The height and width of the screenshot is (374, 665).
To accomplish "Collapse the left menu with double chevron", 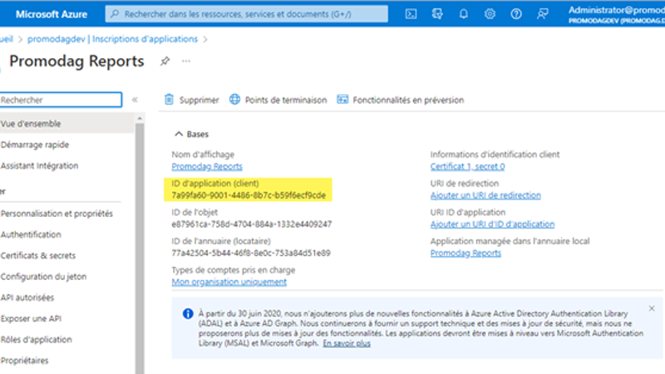I will [x=135, y=100].
